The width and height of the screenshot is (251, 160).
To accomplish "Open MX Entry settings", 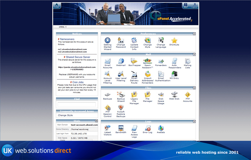I will 174,75.
